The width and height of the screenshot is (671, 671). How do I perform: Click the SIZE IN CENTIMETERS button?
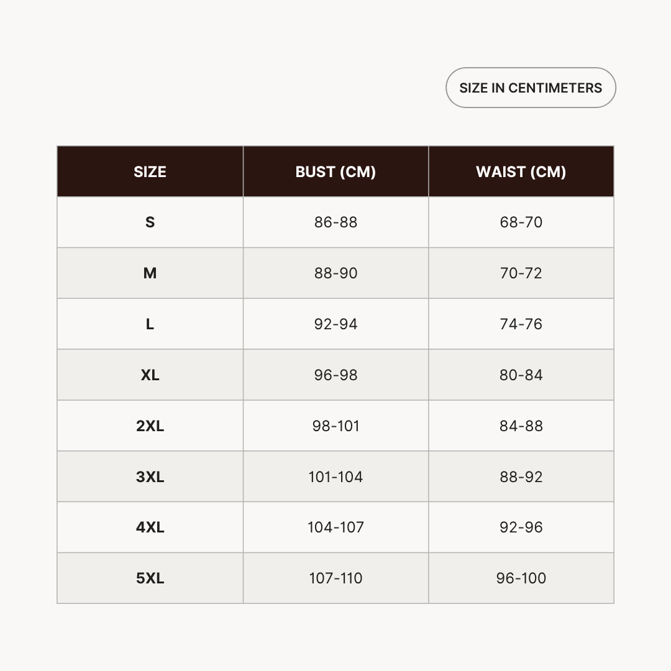(x=531, y=88)
